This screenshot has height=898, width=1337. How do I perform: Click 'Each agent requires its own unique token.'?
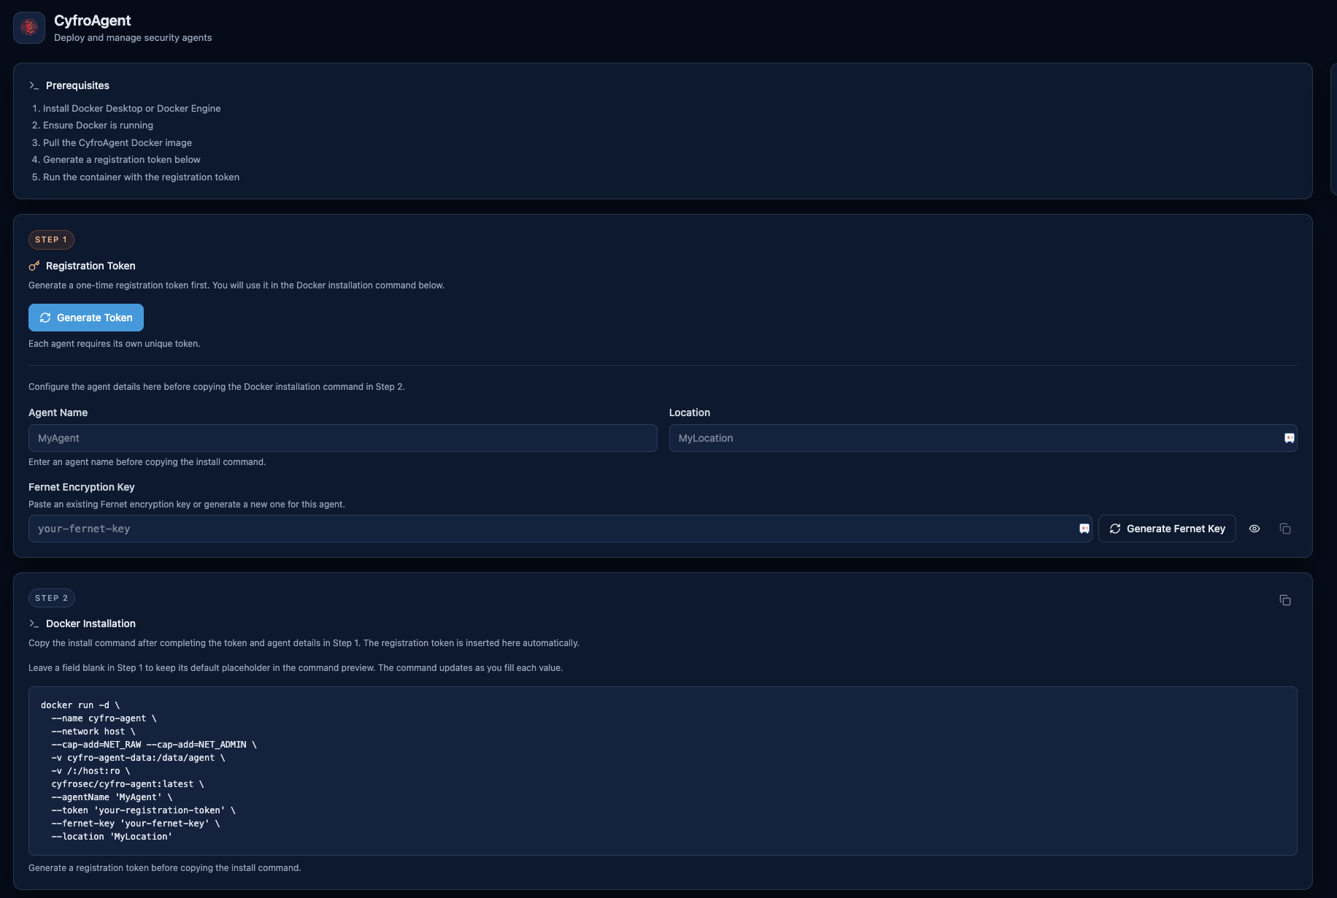pyautogui.click(x=115, y=343)
